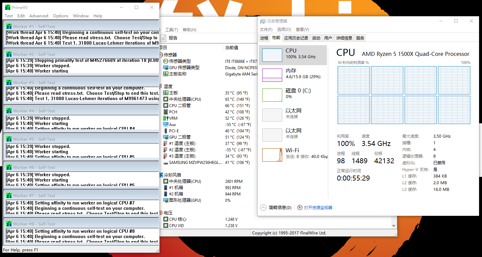This screenshot has width=482, height=257.
Task: Click the Worker #7 Self-Test window icon
Action: 9,195
